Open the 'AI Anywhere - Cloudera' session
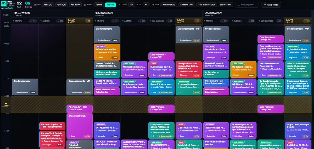 pyautogui.click(x=216, y=74)
